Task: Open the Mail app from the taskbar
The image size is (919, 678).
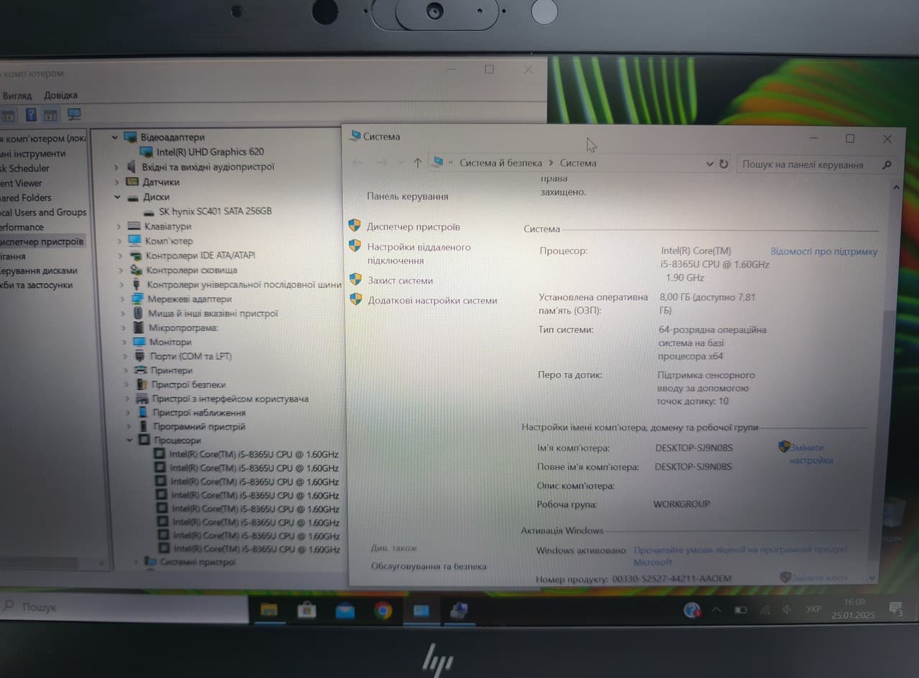Action: point(345,611)
